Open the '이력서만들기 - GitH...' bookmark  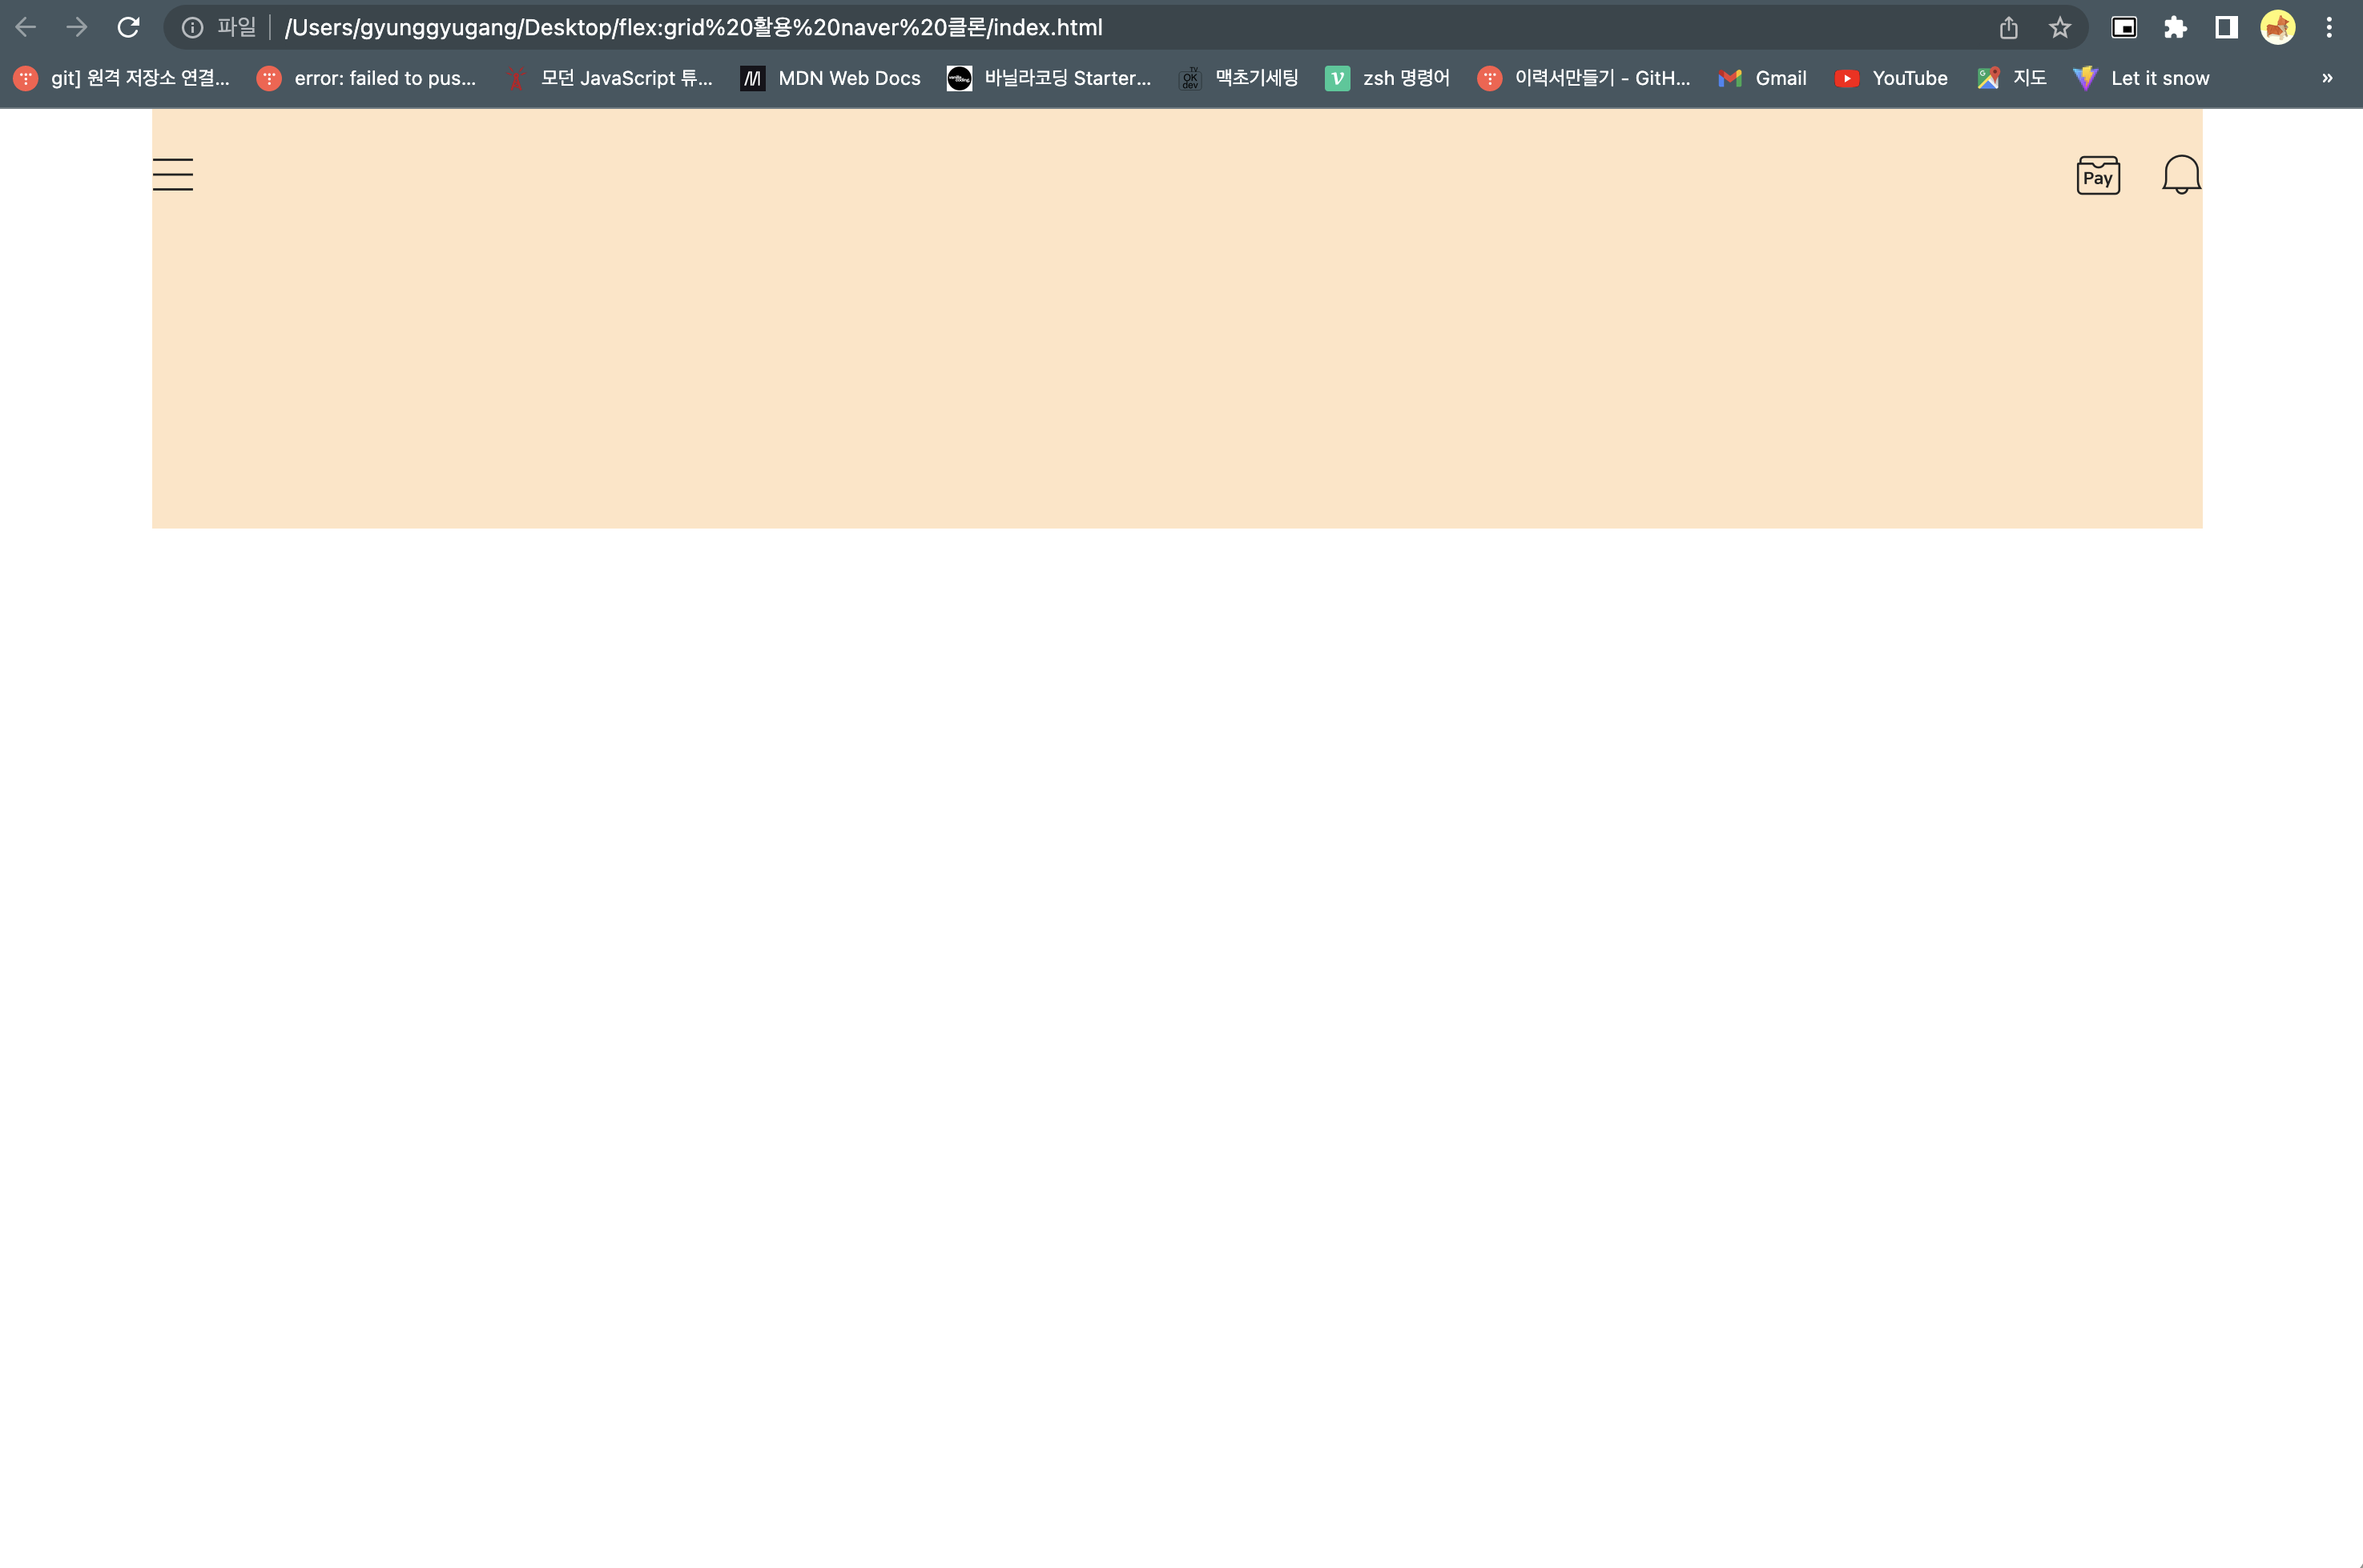(1584, 78)
